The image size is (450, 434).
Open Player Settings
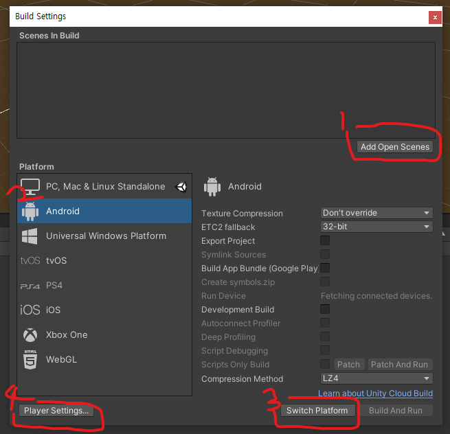[x=56, y=411]
